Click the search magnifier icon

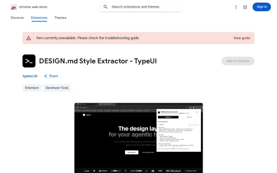(x=106, y=7)
